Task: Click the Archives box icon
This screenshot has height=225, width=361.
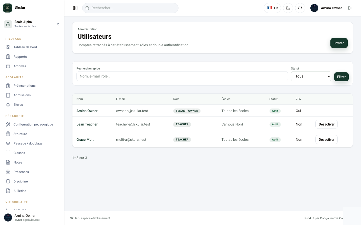Action: tap(8, 66)
